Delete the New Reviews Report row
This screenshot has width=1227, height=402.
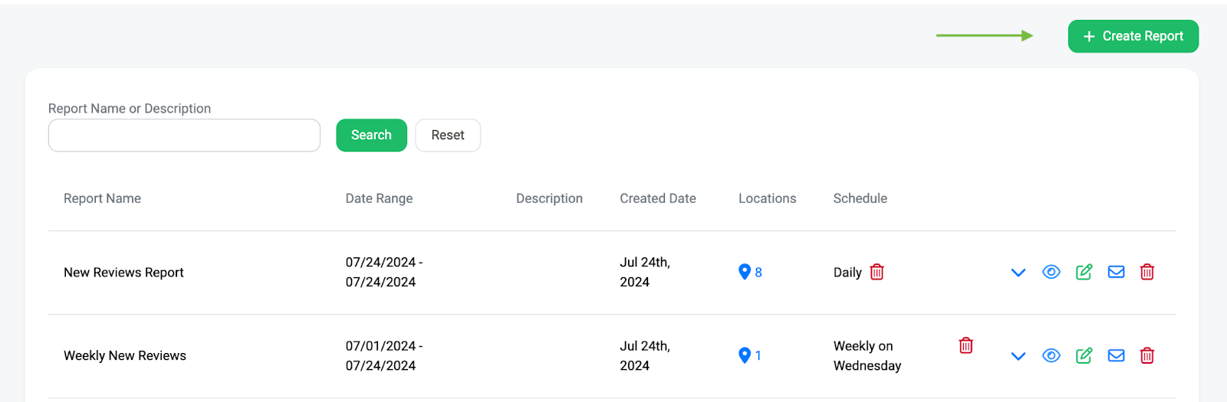tap(1147, 272)
